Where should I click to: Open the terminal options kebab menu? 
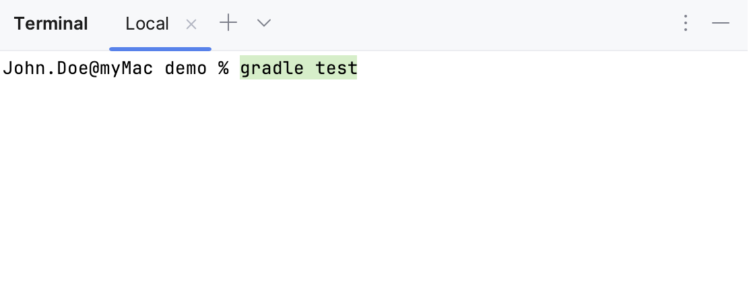pyautogui.click(x=685, y=24)
